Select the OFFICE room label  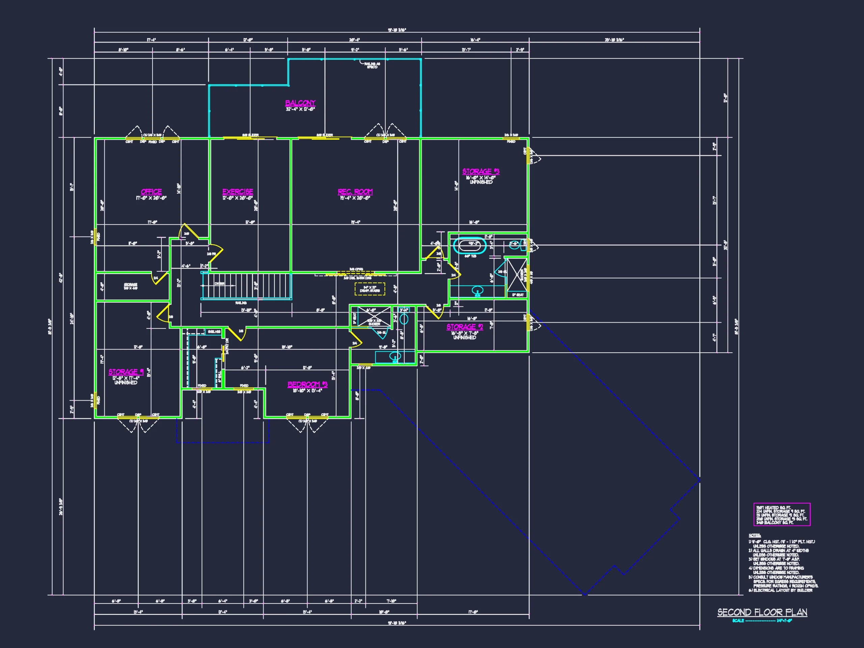click(x=151, y=192)
